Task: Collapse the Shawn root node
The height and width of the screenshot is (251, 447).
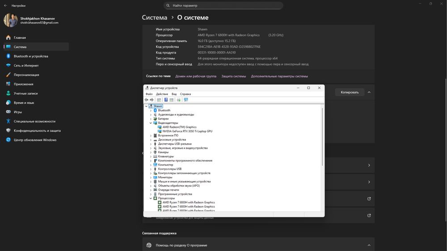Action: (146, 106)
